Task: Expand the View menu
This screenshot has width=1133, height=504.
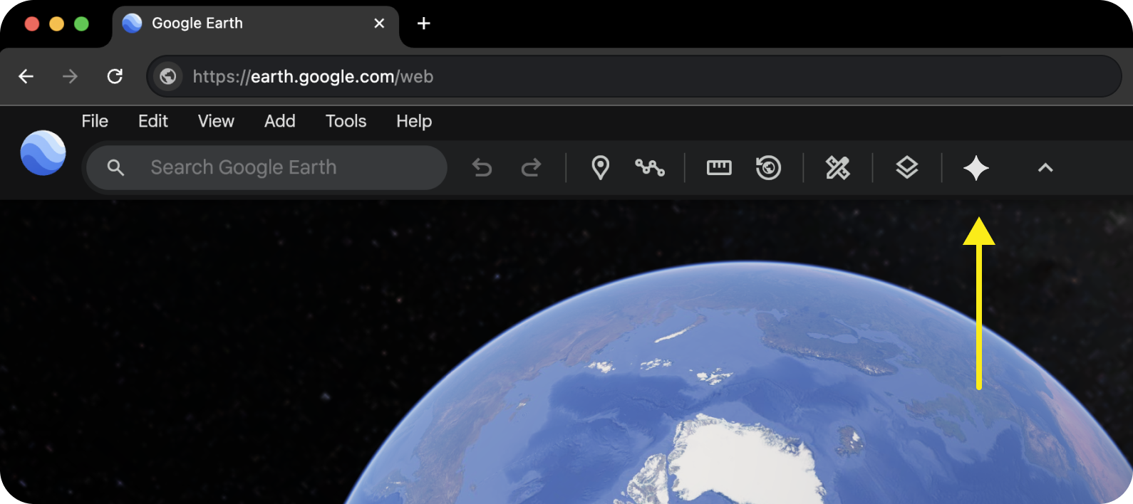Action: pos(216,121)
